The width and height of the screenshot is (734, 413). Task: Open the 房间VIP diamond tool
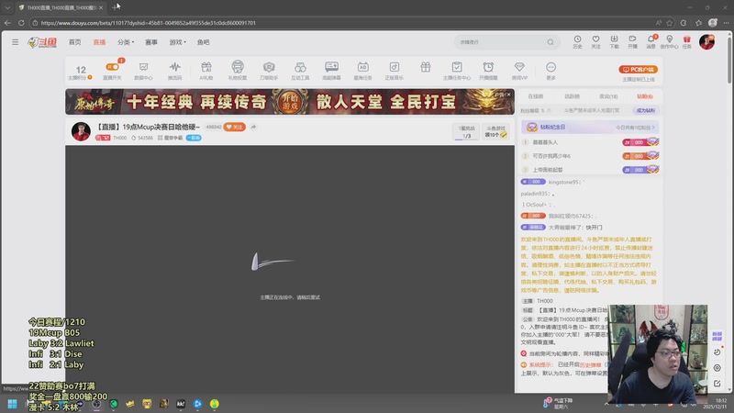pos(519,71)
